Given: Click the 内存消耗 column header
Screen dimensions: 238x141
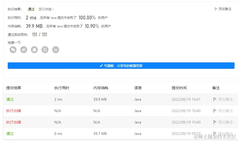Looking at the screenshot, I should (101, 88).
